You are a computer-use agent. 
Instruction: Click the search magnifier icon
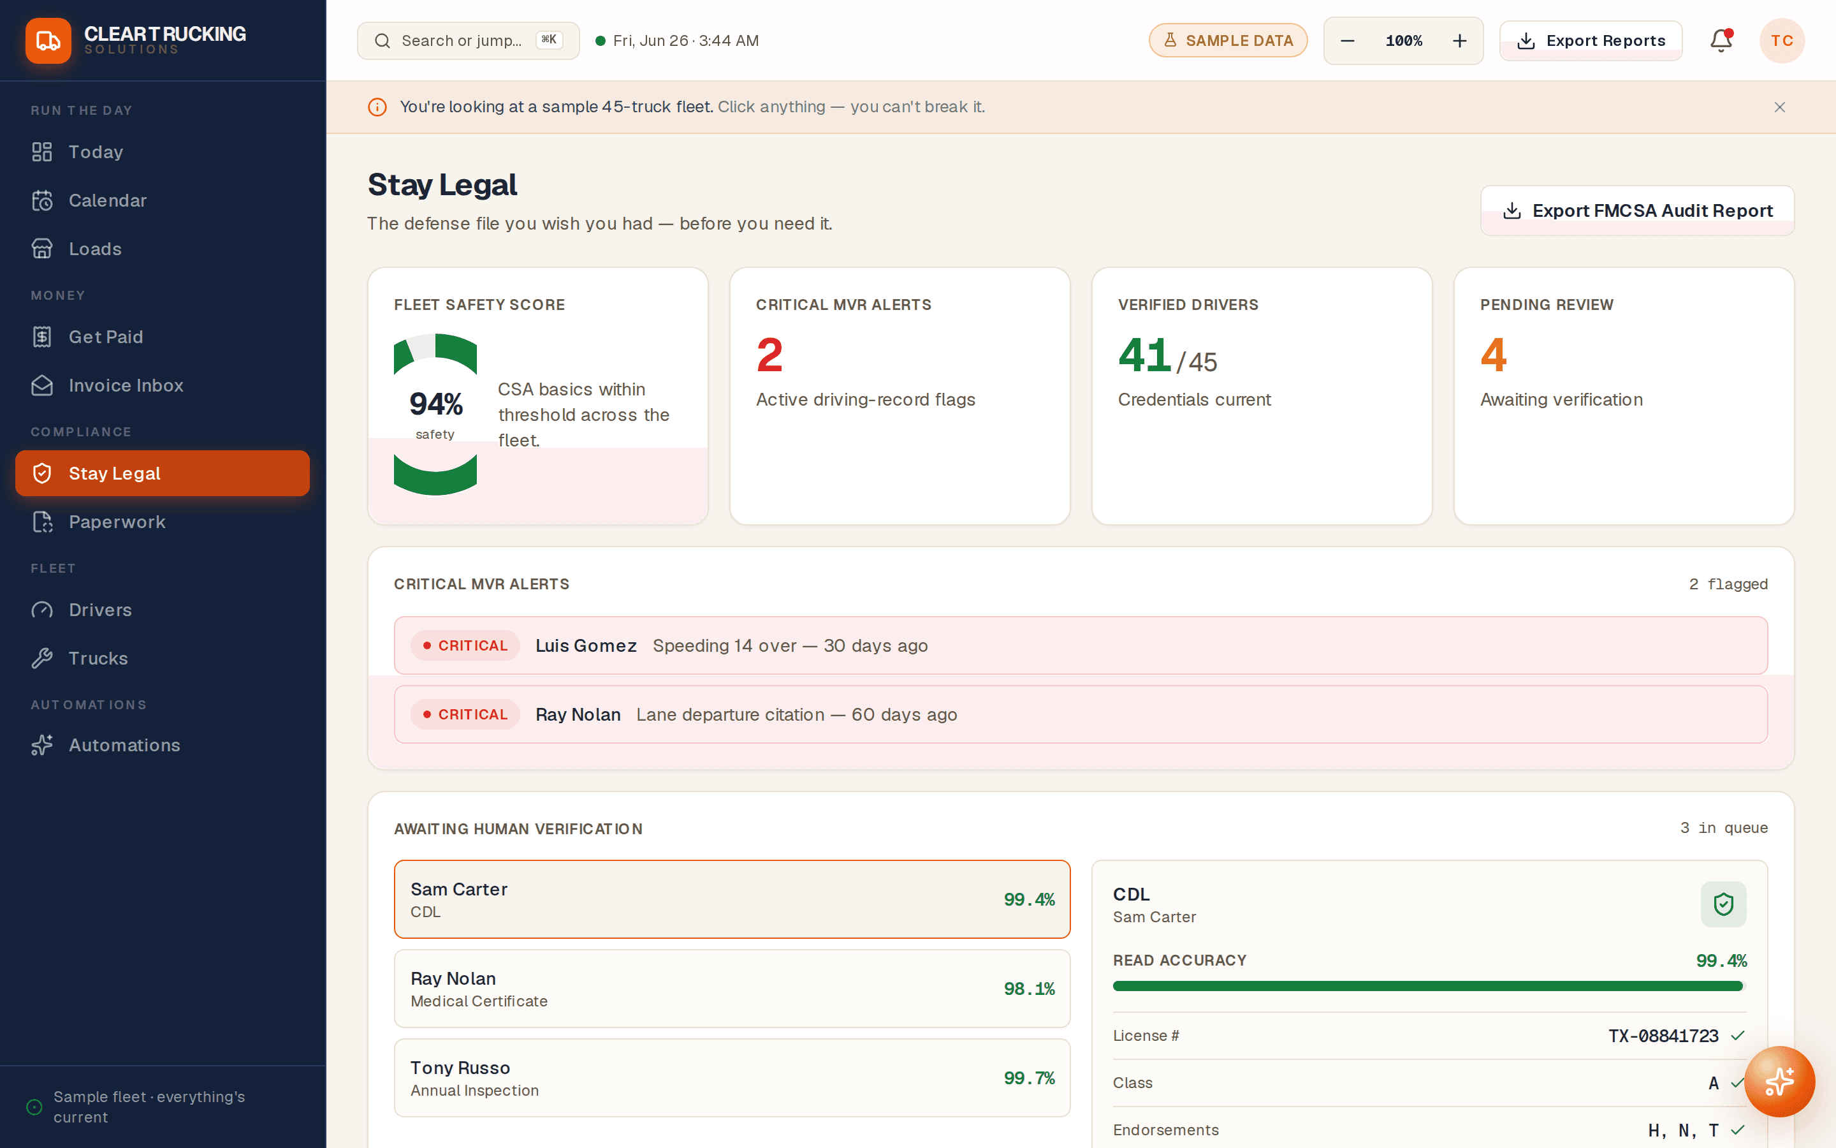pyautogui.click(x=382, y=41)
